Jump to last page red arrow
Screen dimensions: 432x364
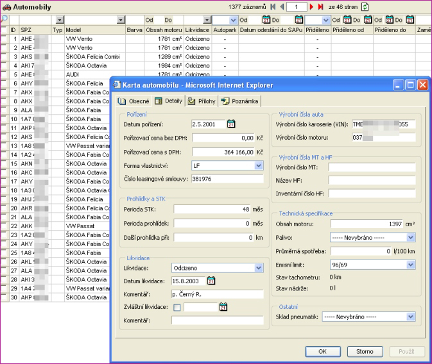tap(320, 7)
